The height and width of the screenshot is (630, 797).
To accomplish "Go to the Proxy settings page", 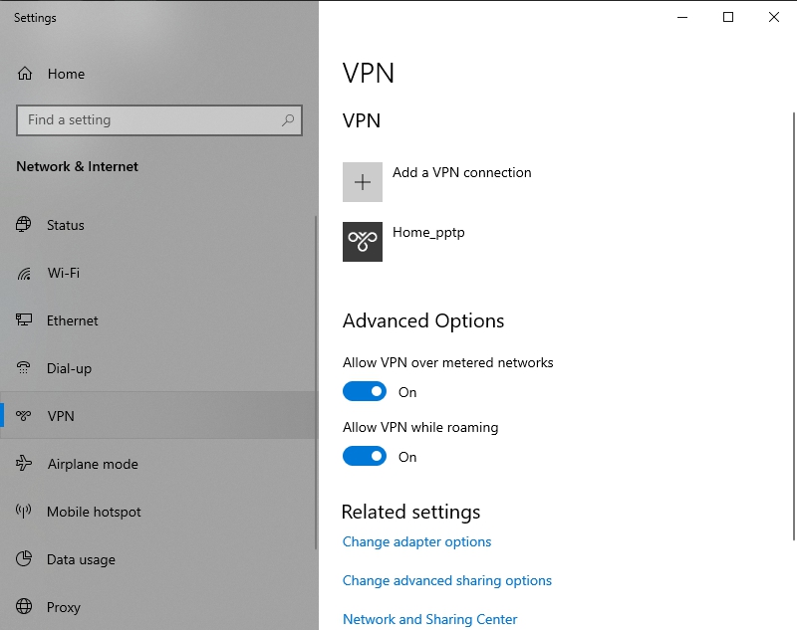I will [63, 607].
